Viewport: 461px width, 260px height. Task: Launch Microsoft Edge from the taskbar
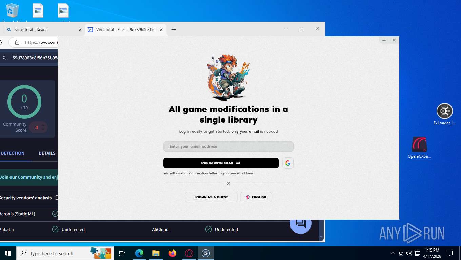tap(139, 253)
